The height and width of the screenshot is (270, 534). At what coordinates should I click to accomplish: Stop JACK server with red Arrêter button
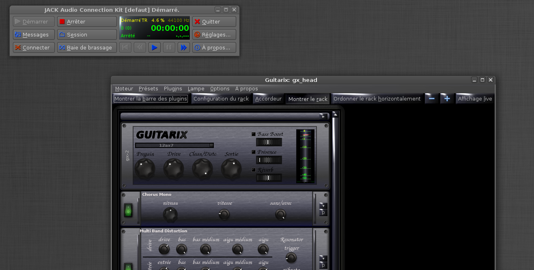87,21
